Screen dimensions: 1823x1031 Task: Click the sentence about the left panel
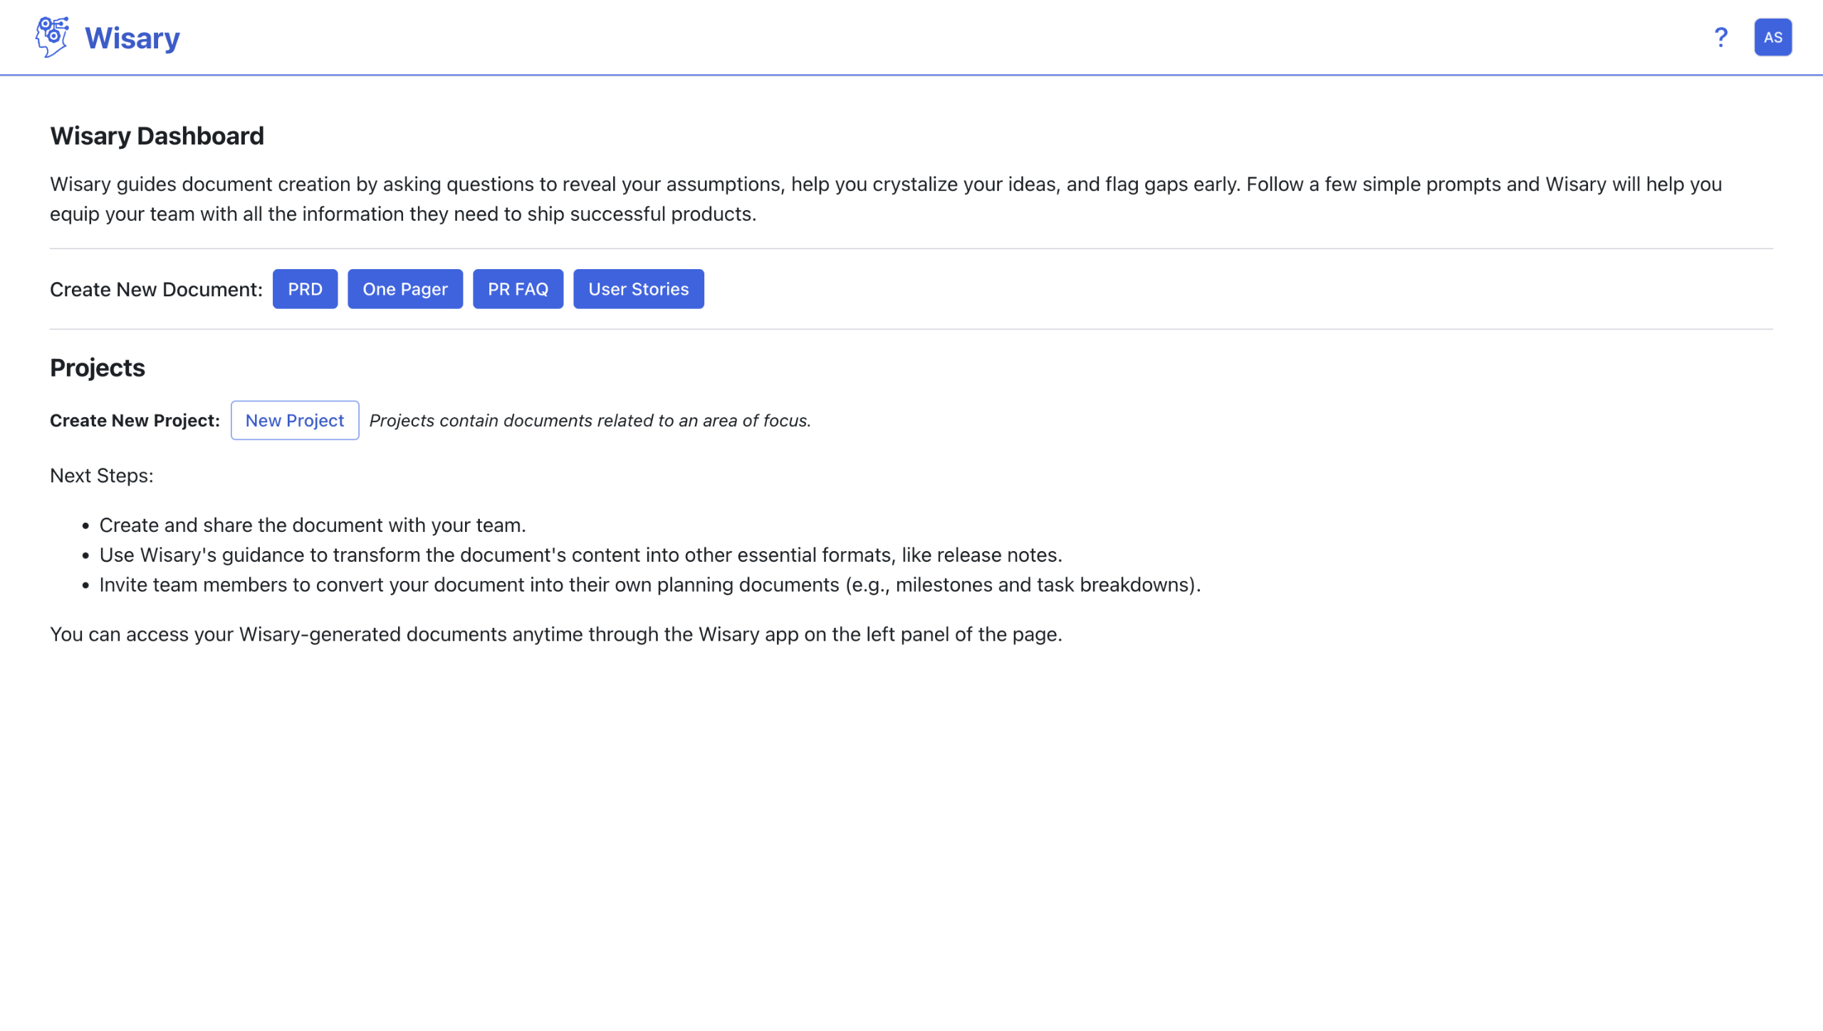click(x=555, y=634)
